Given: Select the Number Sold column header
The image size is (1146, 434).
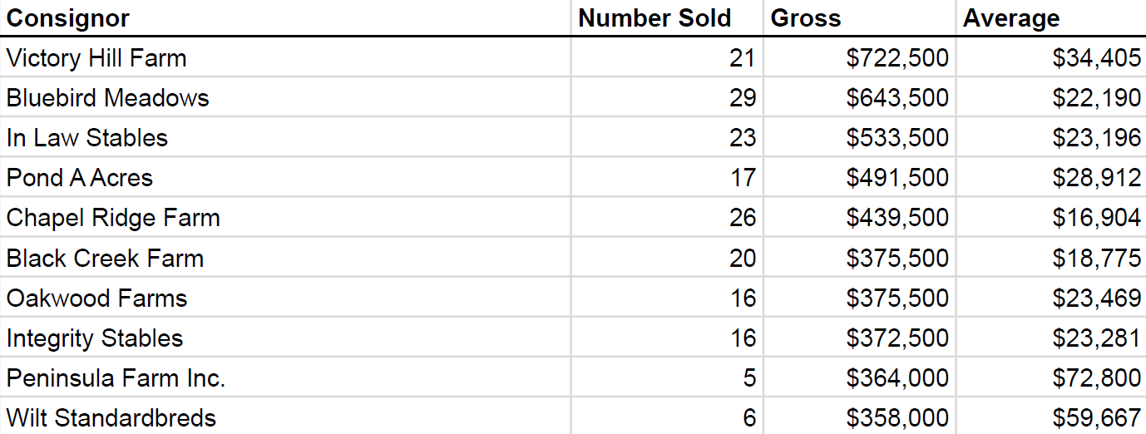Looking at the screenshot, I should (x=667, y=17).
